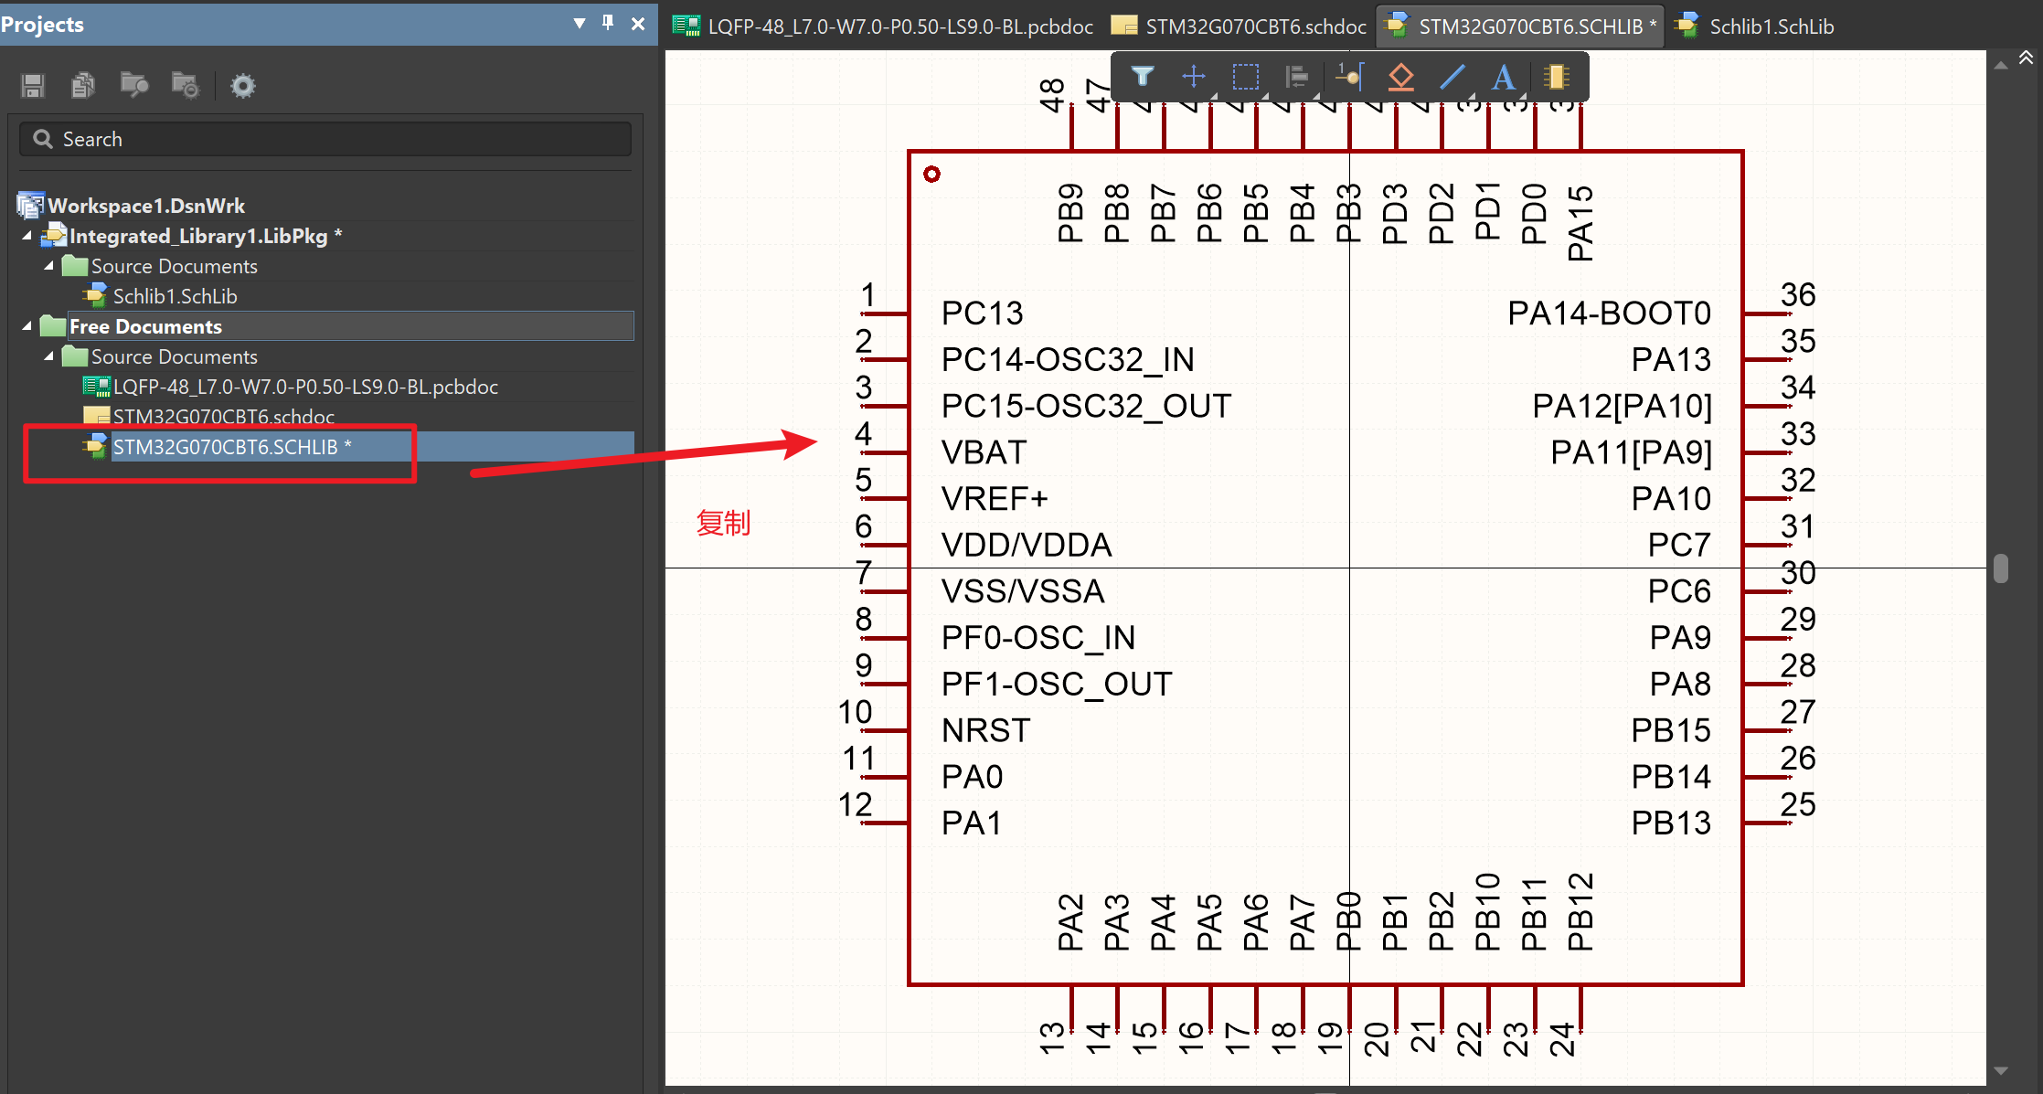Click the VREF+ pin label
The height and width of the screenshot is (1094, 2043).
pos(995,499)
